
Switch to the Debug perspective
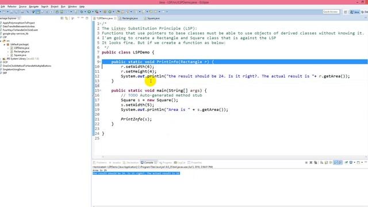click(x=365, y=12)
